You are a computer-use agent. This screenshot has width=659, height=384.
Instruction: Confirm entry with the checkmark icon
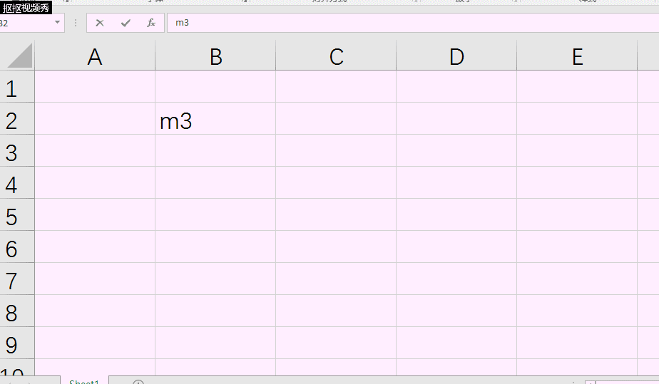coord(126,23)
